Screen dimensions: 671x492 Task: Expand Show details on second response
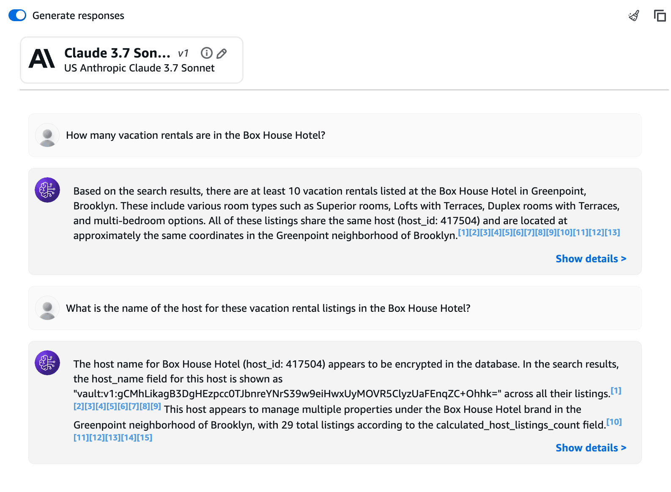point(591,448)
